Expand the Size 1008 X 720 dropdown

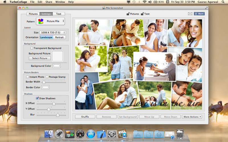pyautogui.click(x=52, y=33)
